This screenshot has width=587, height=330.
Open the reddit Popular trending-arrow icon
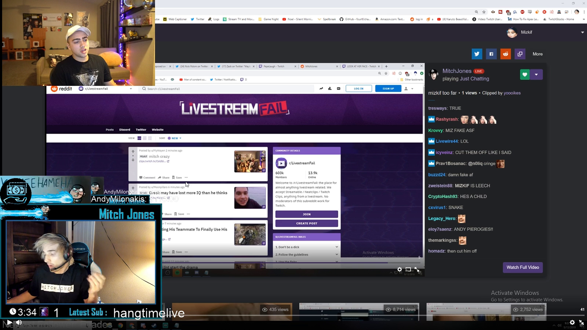pyautogui.click(x=321, y=88)
